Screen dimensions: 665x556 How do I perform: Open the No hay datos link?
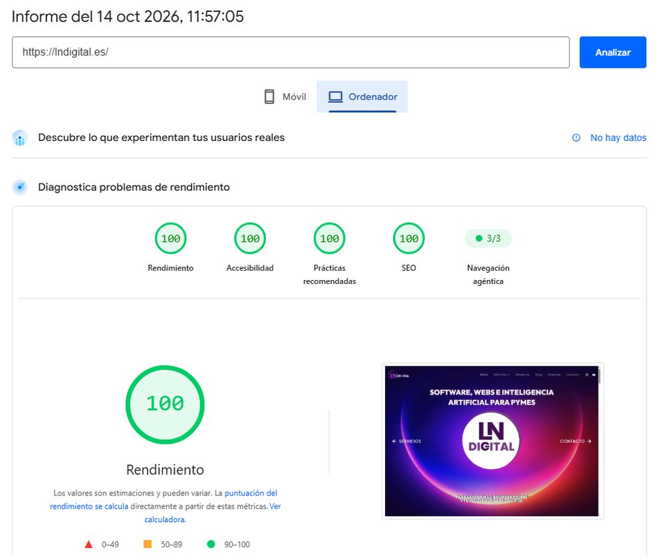(x=618, y=138)
